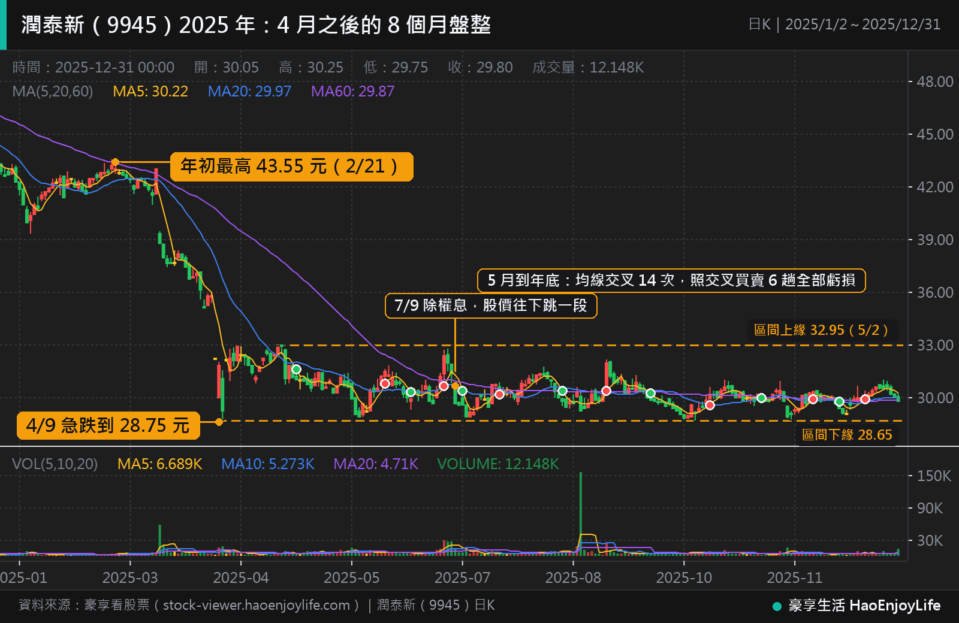This screenshot has width=959, height=623.
Task: Click the 2025-10 date axis label
Action: pyautogui.click(x=684, y=577)
